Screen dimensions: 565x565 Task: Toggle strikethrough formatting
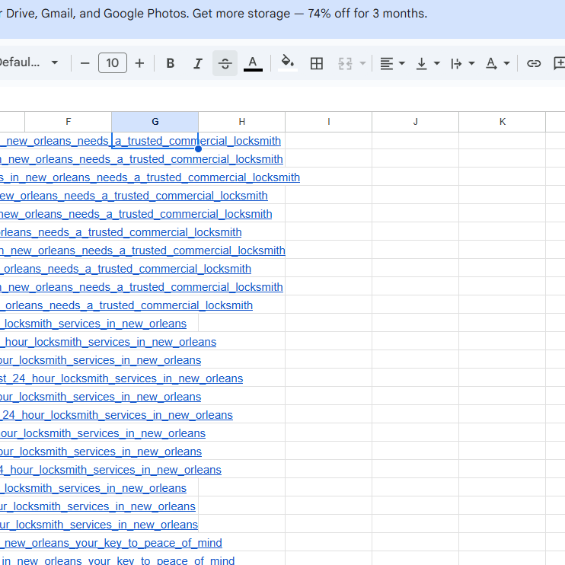click(225, 63)
